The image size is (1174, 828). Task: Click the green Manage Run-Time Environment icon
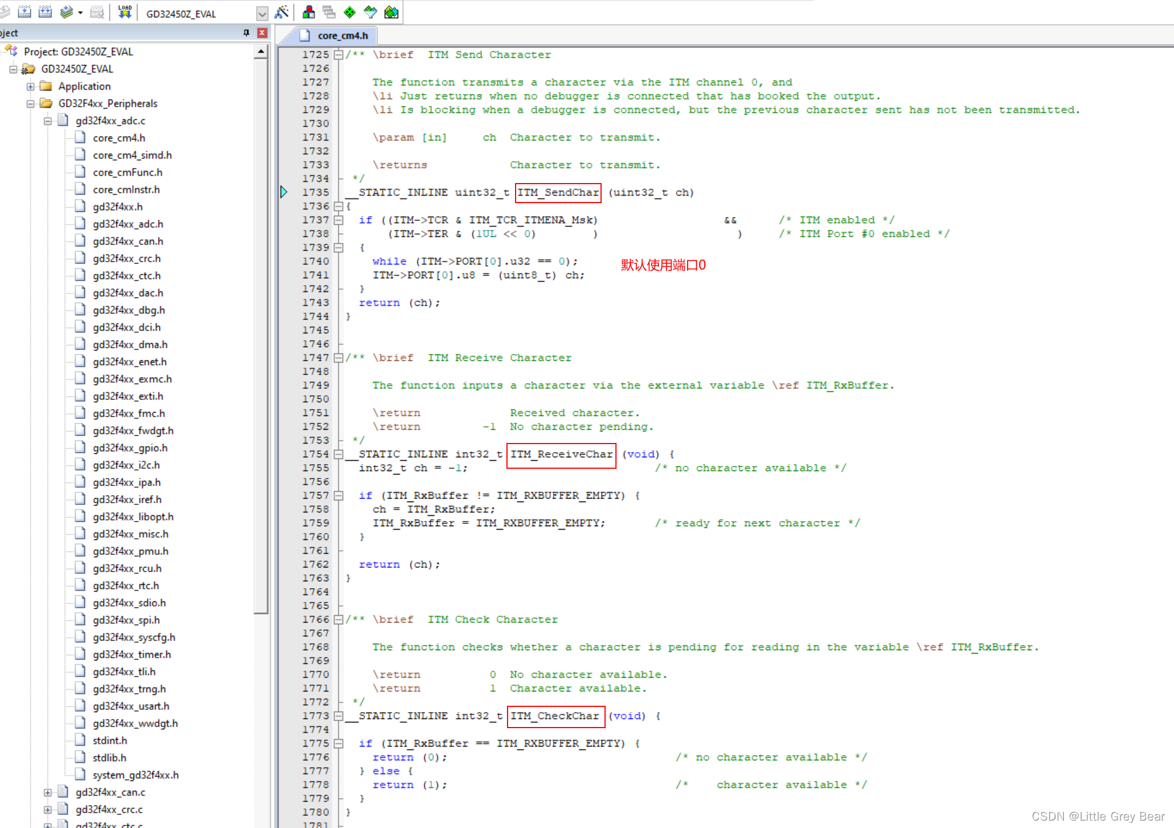point(349,12)
